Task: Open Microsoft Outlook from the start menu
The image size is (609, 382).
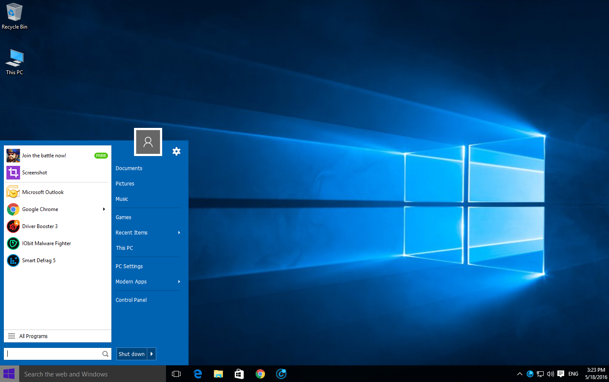Action: tap(43, 192)
